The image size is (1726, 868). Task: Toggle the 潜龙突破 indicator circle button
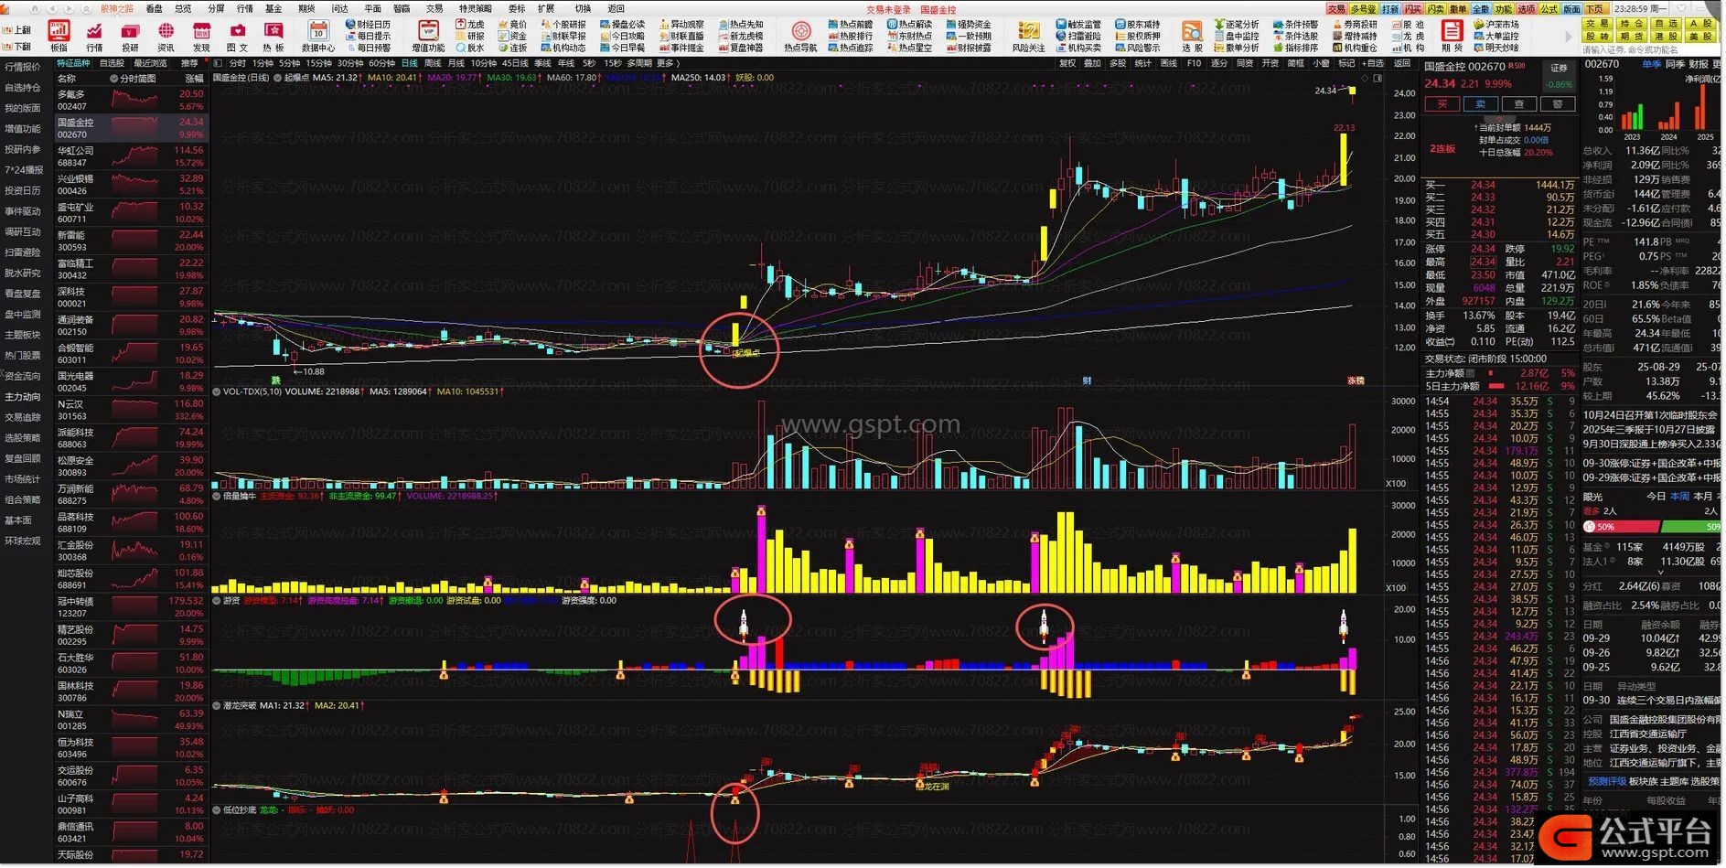pyautogui.click(x=217, y=706)
